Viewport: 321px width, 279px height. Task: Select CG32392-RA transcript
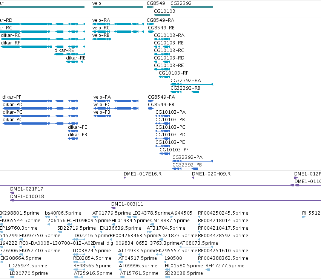point(192,84)
